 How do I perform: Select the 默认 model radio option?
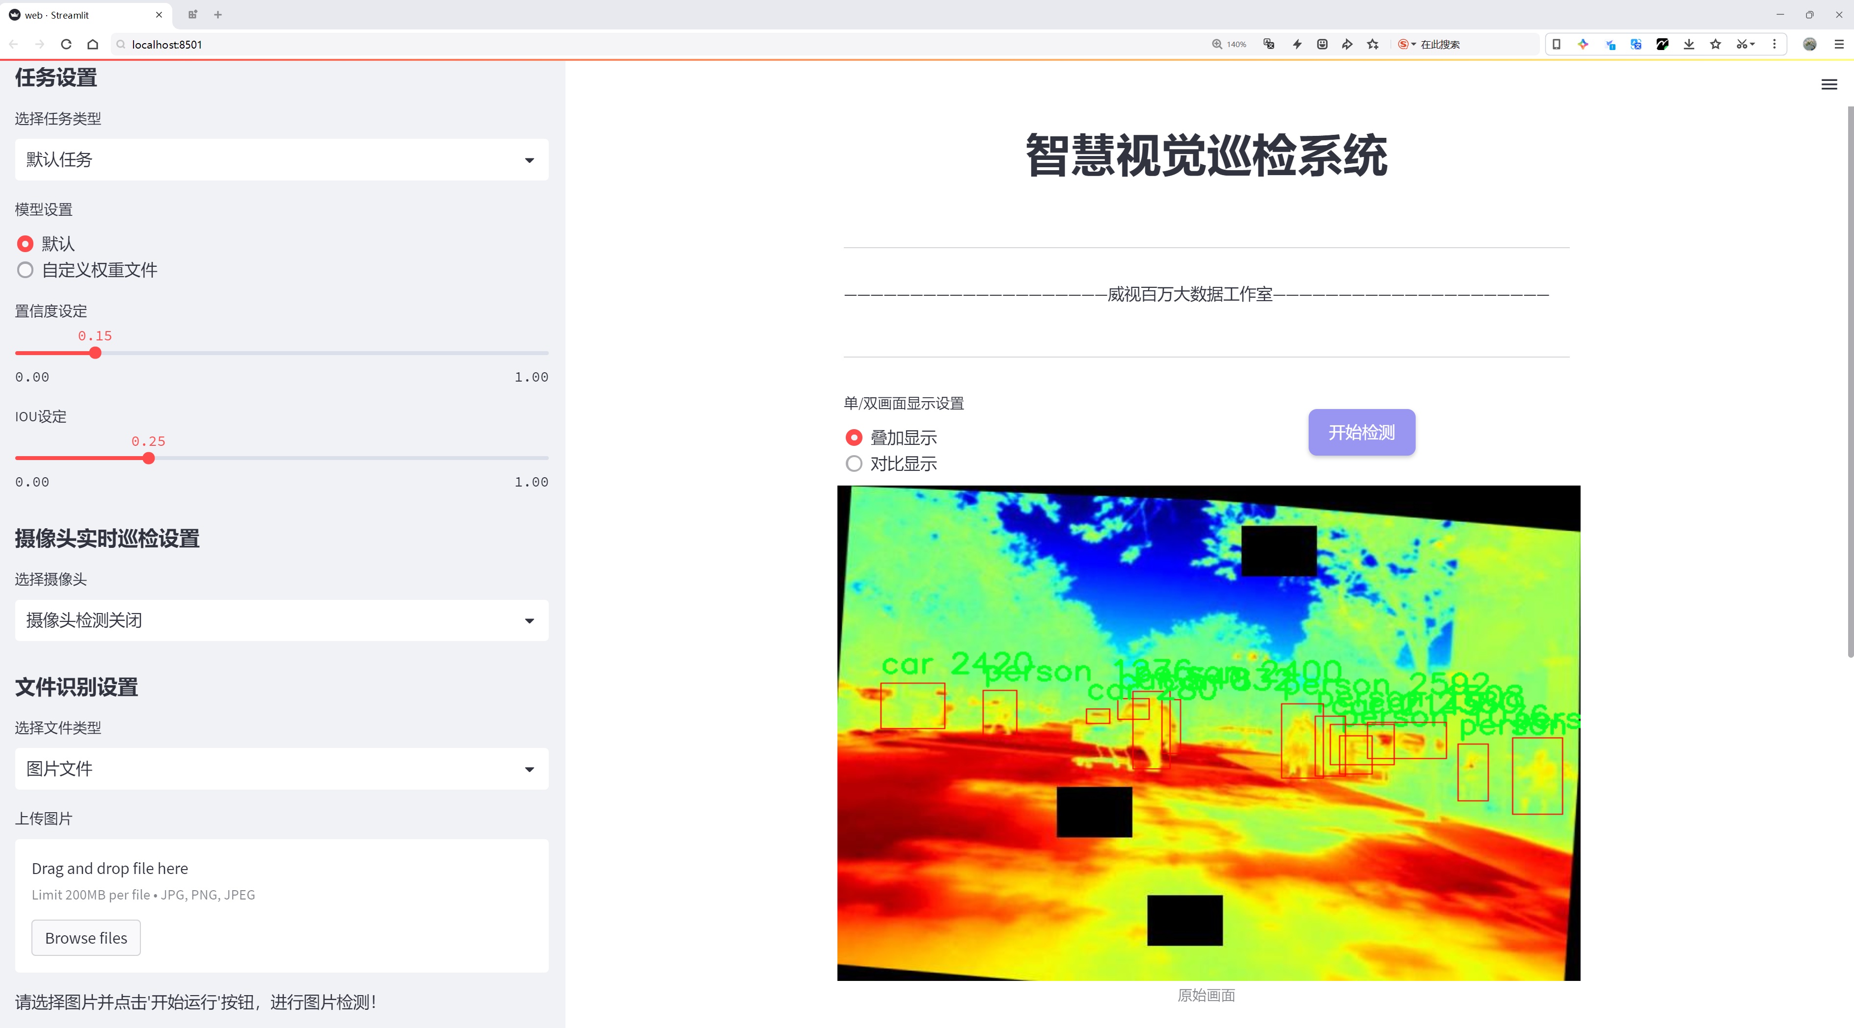[x=25, y=244]
